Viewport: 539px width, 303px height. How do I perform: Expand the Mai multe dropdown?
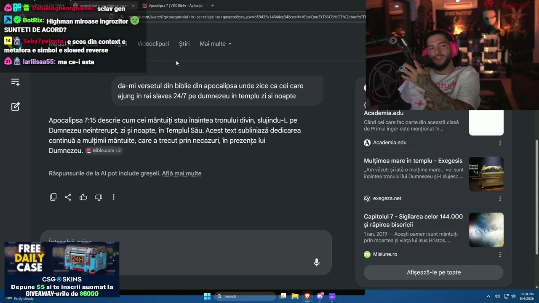[x=216, y=44]
